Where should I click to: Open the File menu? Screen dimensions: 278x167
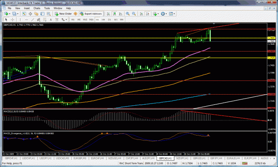point(10,8)
